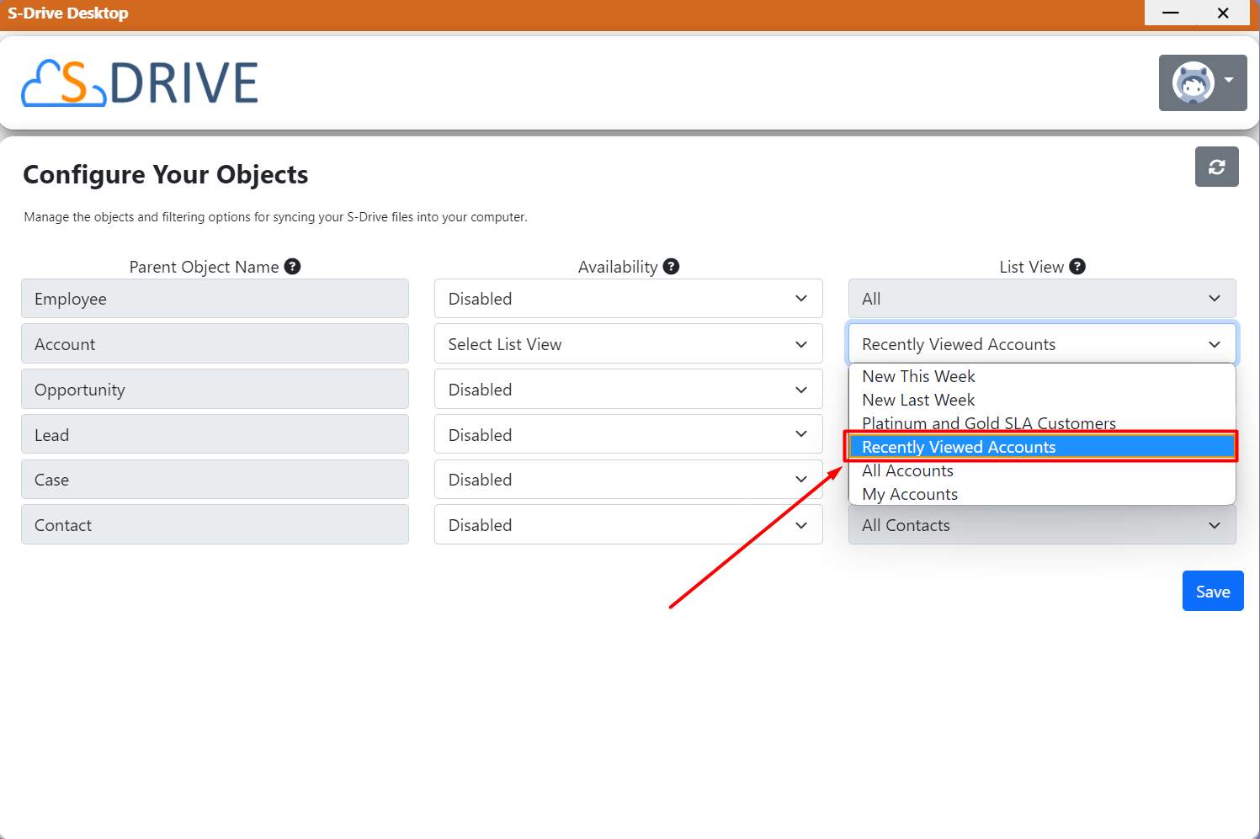Screen dimensions: 1260x839
Task: Click the Account parent object name field
Action: (x=215, y=344)
